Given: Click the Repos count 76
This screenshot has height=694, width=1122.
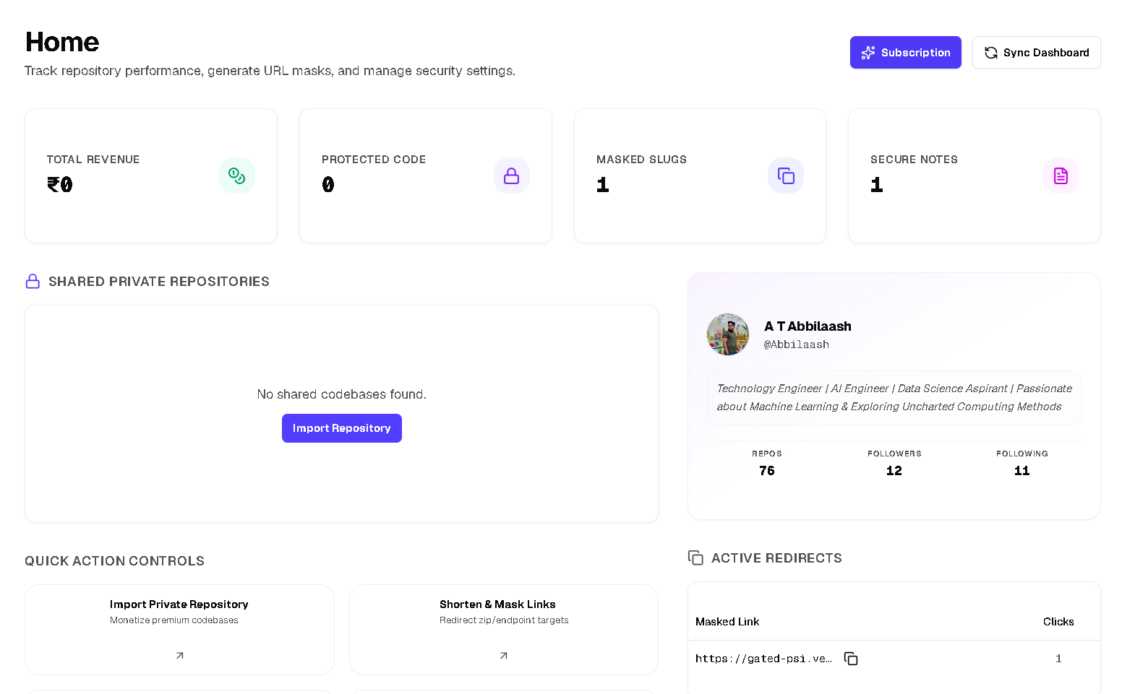Looking at the screenshot, I should pos(767,471).
